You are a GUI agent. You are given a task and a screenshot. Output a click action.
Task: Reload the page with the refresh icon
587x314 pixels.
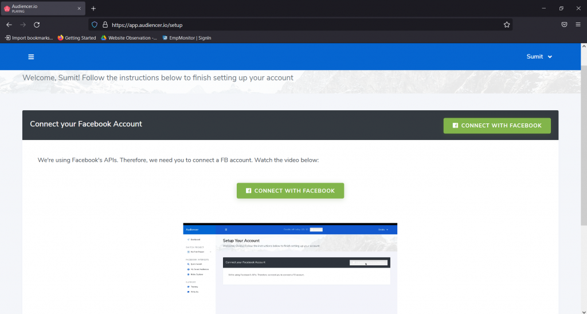[x=37, y=25]
